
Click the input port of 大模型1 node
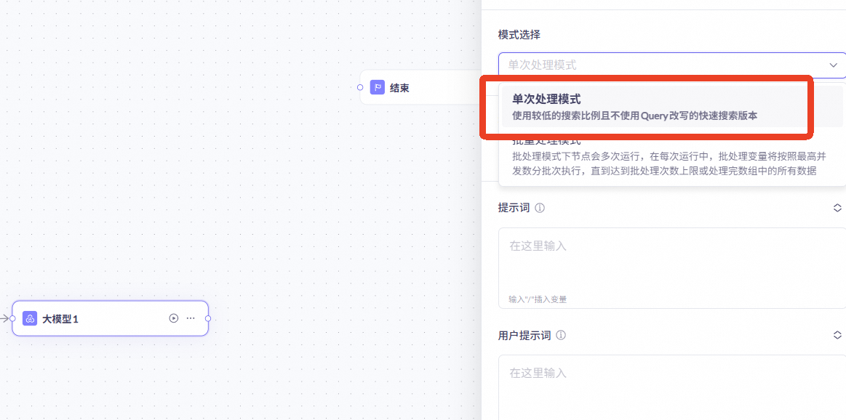[x=12, y=319]
